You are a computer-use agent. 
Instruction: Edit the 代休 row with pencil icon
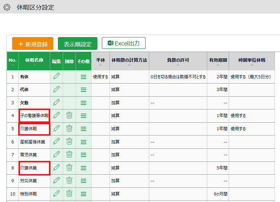(x=56, y=89)
